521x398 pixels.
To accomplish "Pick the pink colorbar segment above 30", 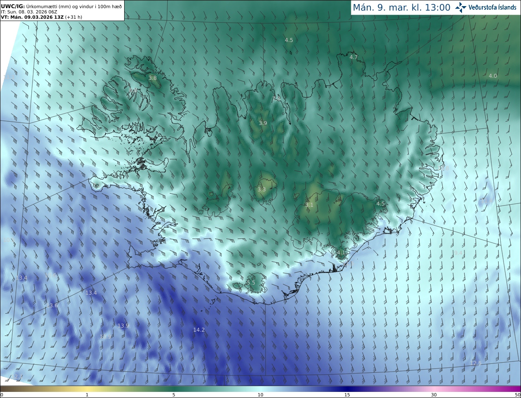I will [x=434, y=389].
